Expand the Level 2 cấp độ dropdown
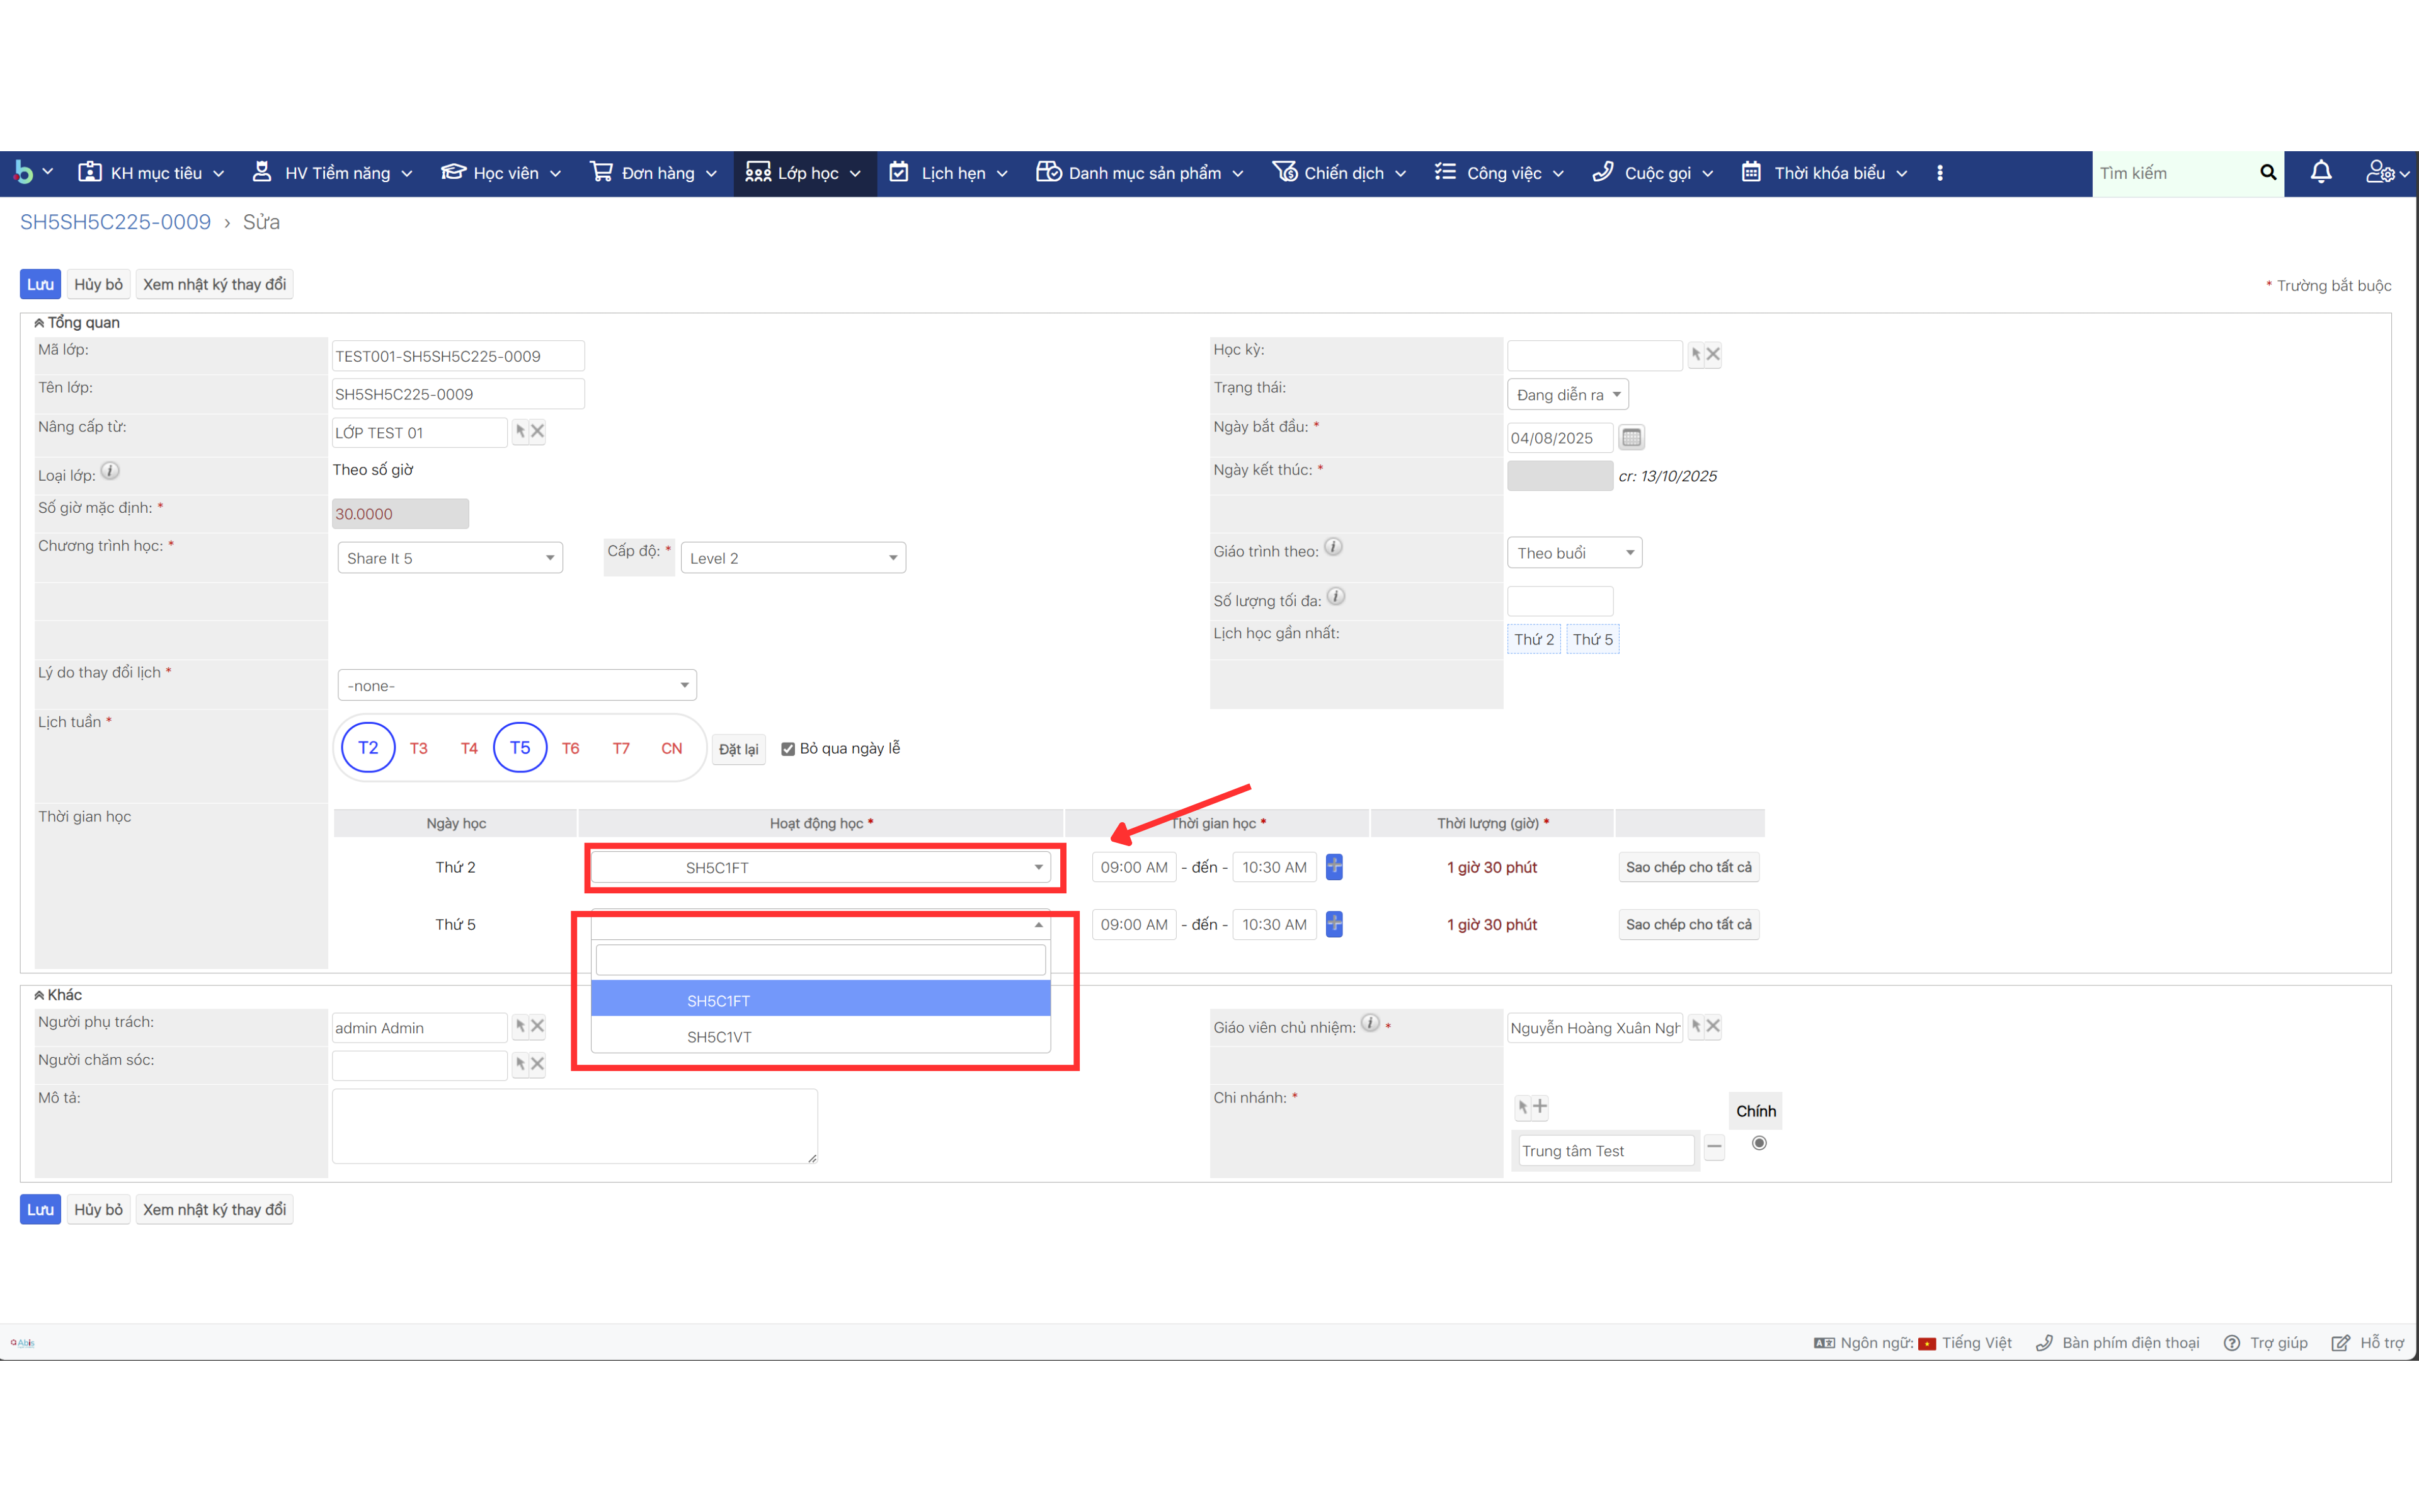2419x1512 pixels. tap(792, 557)
